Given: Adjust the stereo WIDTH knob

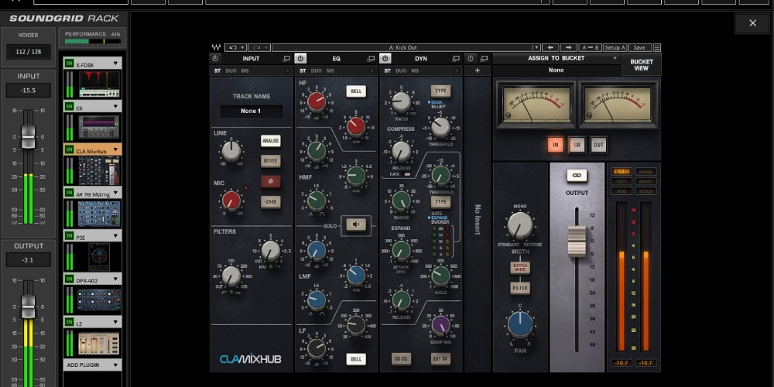Looking at the screenshot, I should pyautogui.click(x=520, y=225).
